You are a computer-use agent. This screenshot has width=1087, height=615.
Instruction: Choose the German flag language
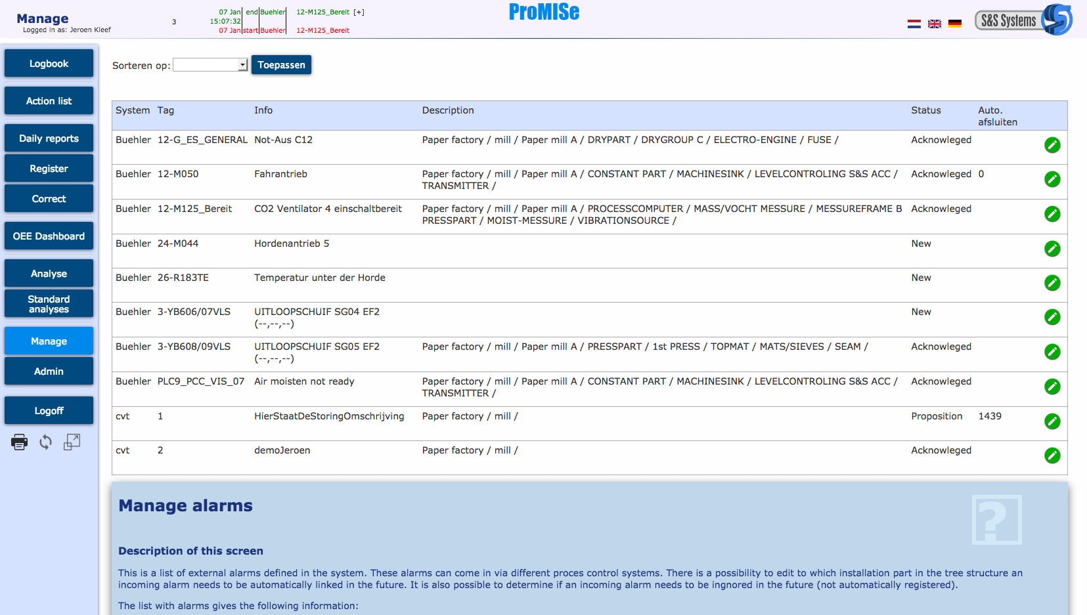click(x=954, y=24)
